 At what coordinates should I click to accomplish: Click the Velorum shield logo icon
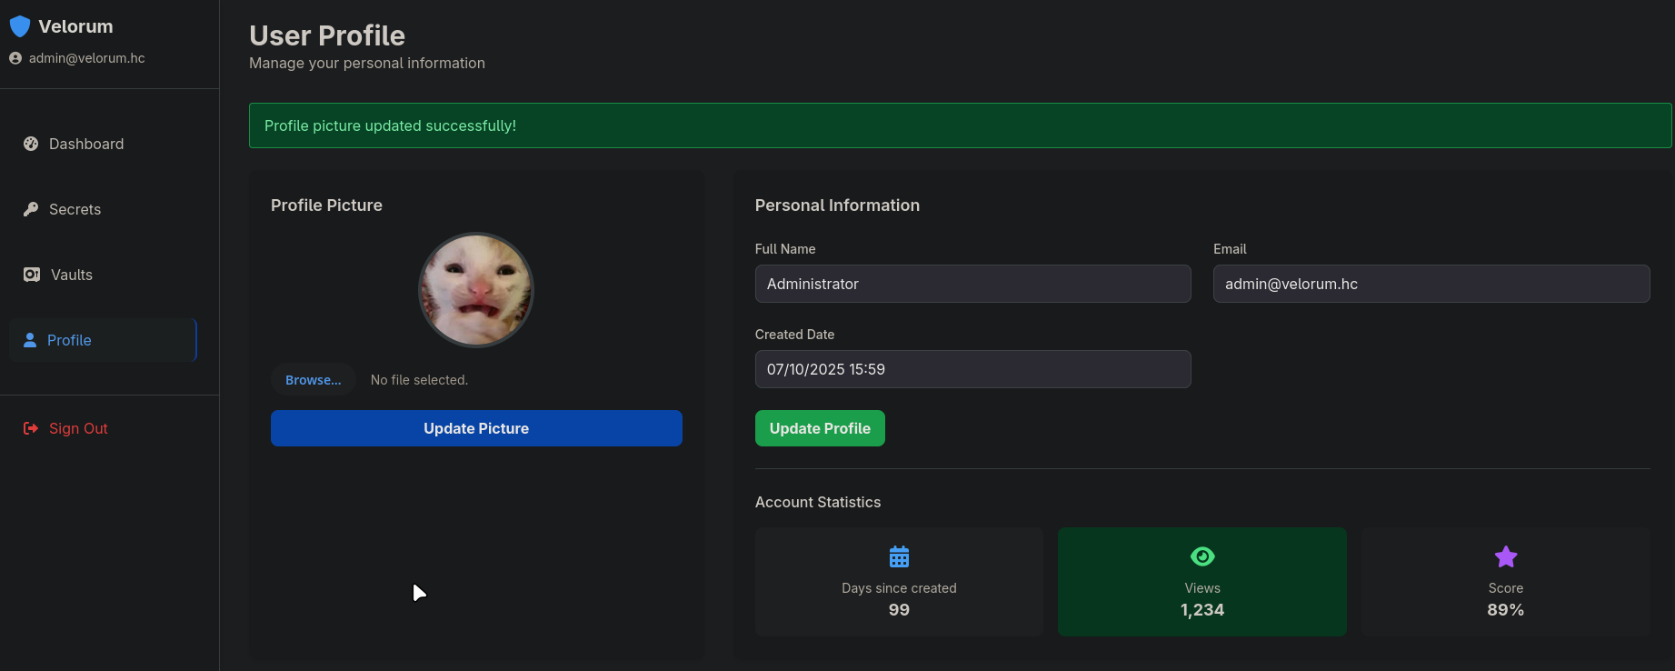click(x=20, y=26)
